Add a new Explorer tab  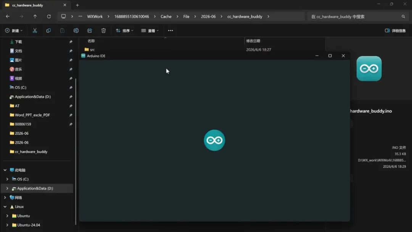77,5
